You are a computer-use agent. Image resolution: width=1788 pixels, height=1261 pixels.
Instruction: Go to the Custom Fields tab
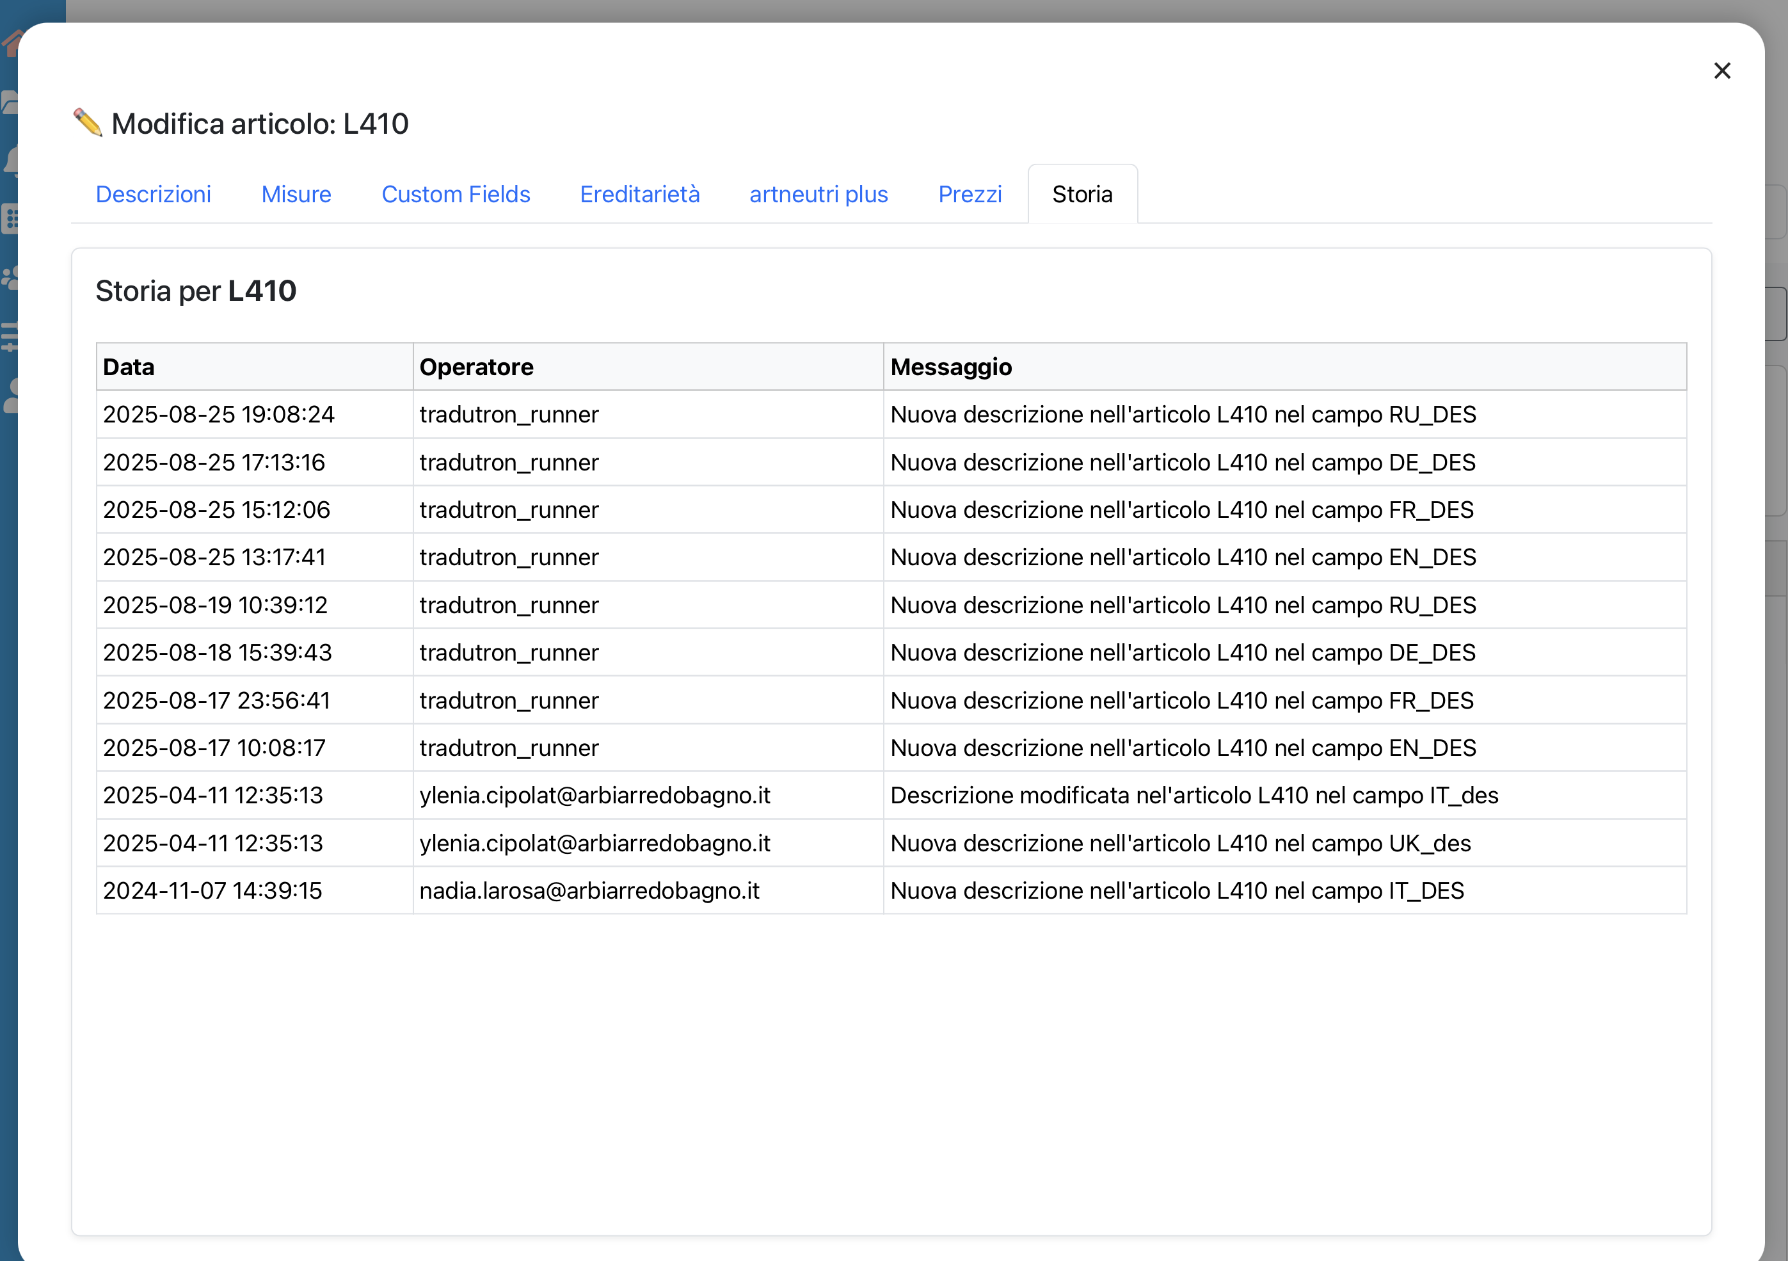point(456,194)
